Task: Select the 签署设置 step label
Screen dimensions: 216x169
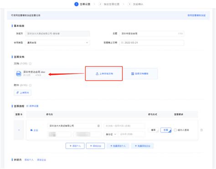Action: [85, 4]
